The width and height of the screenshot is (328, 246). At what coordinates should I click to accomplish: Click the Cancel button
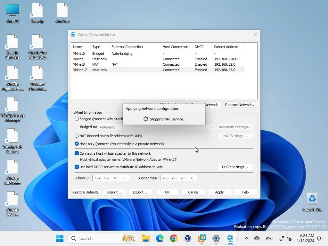tap(193, 192)
